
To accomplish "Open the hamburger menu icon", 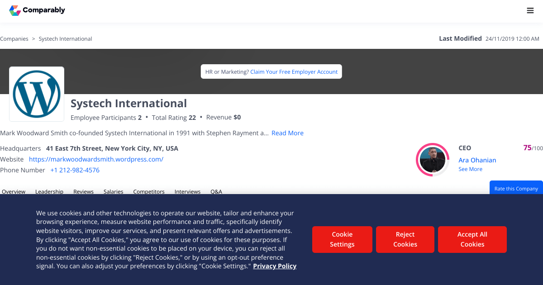I will pos(530,10).
